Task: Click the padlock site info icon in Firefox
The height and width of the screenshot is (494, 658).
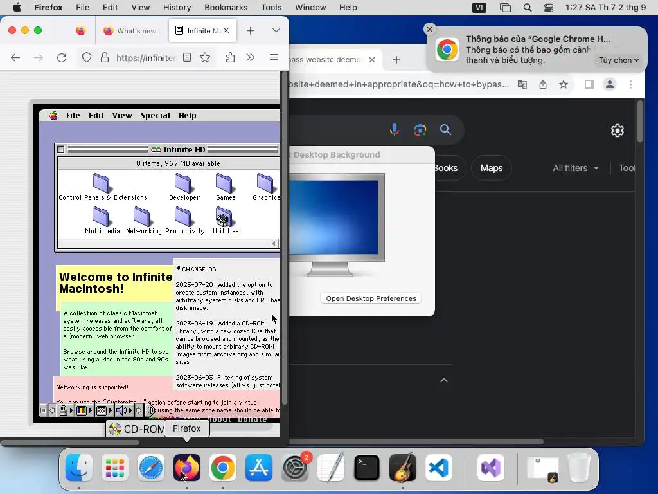Action: [x=105, y=57]
